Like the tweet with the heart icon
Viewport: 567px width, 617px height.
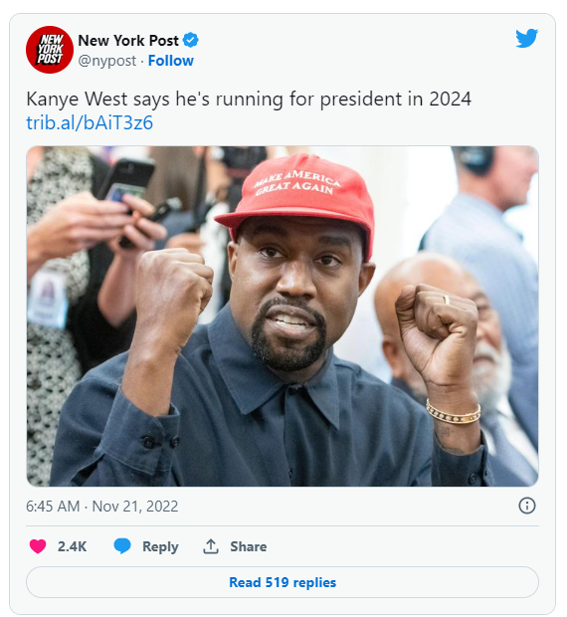[x=38, y=546]
